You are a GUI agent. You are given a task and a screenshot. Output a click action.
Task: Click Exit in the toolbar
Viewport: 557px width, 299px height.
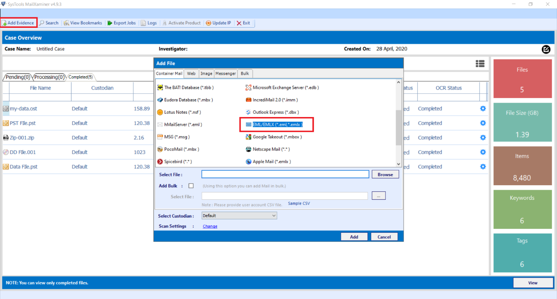click(243, 23)
